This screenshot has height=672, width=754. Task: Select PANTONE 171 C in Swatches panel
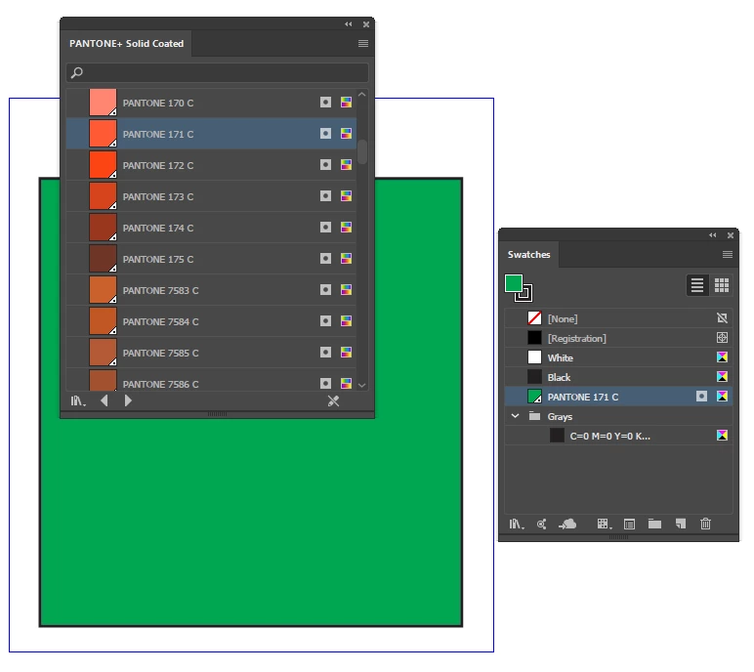coord(618,397)
